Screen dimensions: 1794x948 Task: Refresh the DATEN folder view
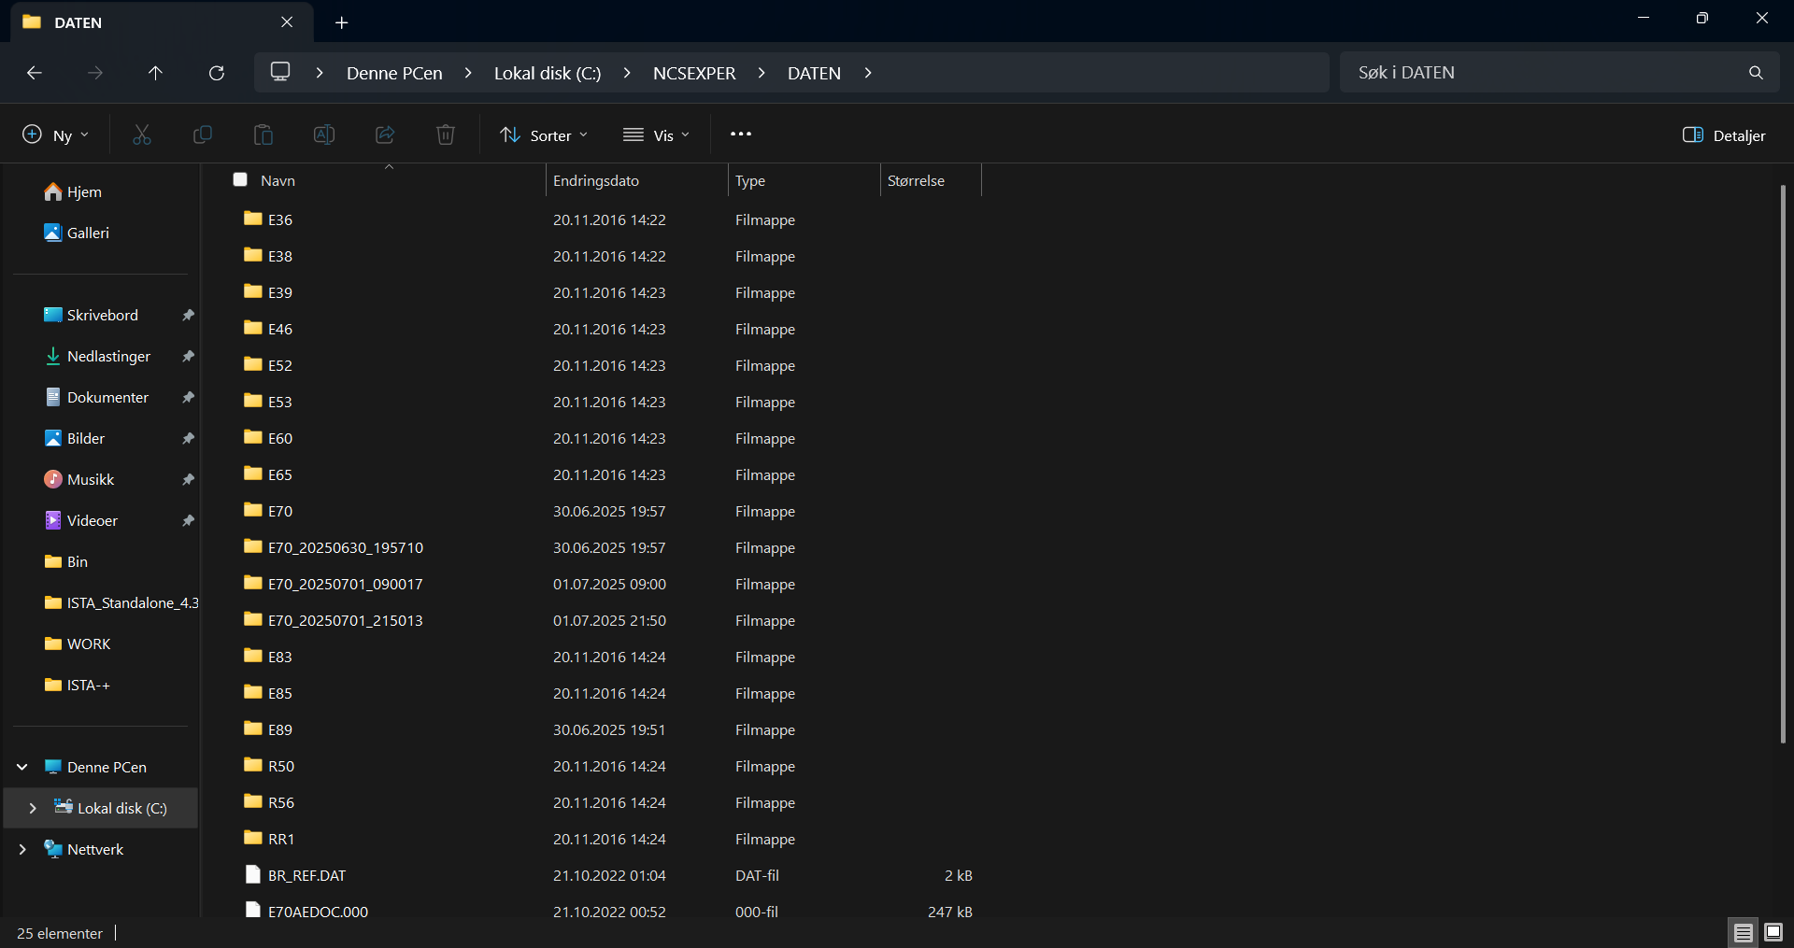[217, 73]
